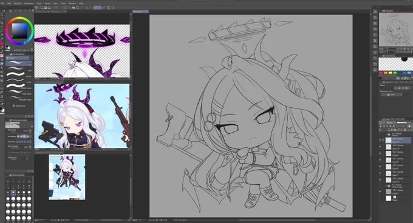Click the halo reference image thumbnail
413x223 pixels.
(x=82, y=51)
